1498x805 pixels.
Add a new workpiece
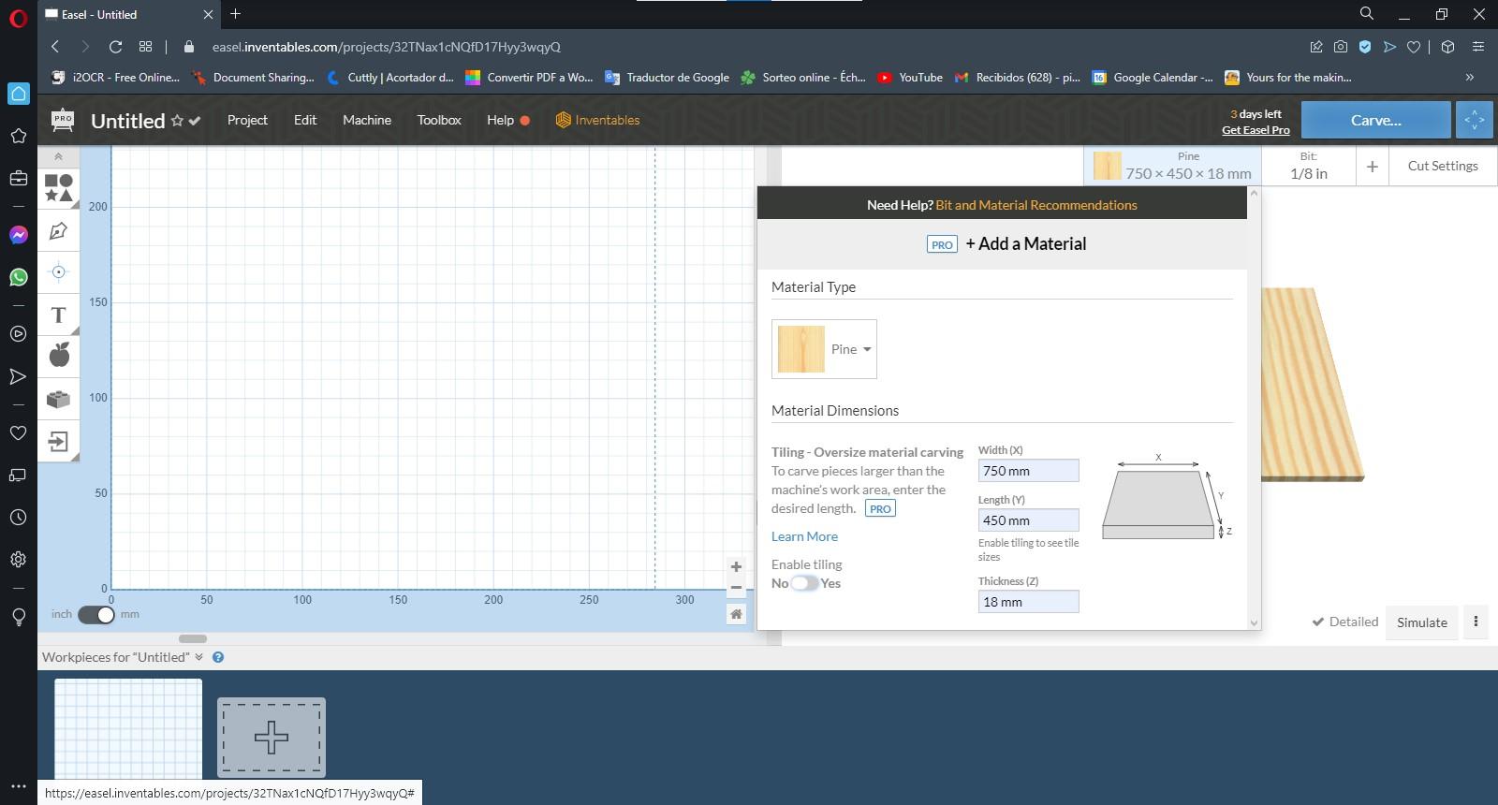click(272, 738)
